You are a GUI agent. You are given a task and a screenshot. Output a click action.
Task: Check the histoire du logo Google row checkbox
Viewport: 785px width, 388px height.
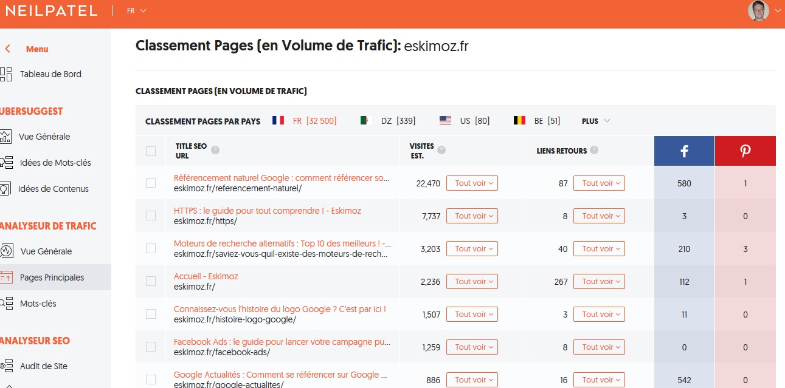point(151,314)
